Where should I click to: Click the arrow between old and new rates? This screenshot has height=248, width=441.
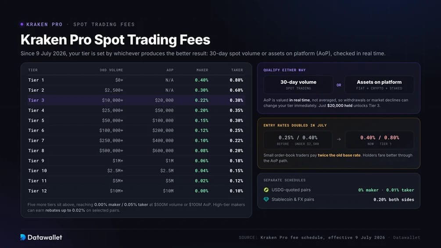point(339,139)
